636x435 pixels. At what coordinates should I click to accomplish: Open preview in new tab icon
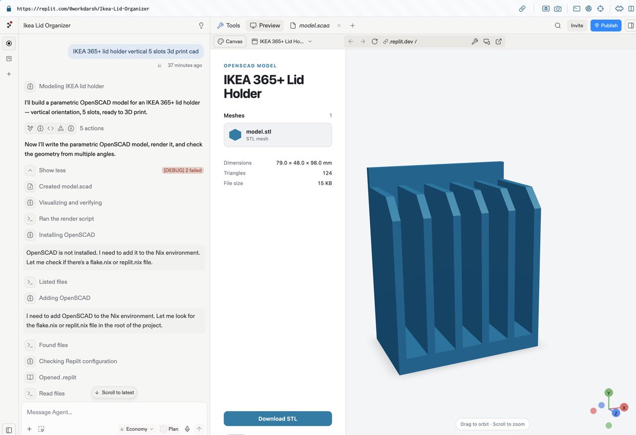(499, 41)
